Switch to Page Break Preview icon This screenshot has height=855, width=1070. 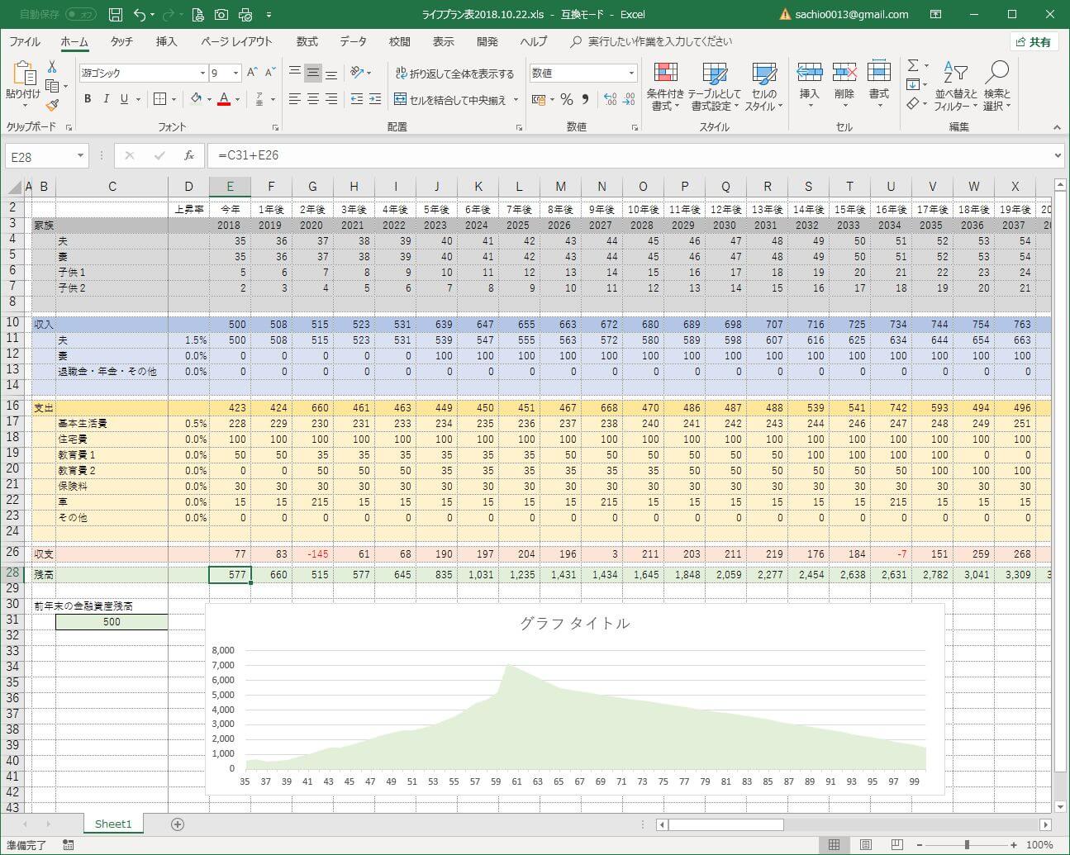click(897, 845)
